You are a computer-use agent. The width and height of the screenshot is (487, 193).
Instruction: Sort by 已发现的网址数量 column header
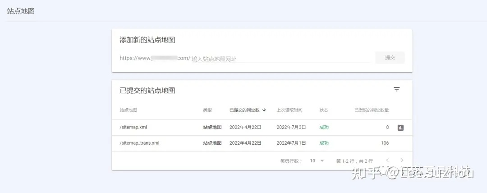372,110
